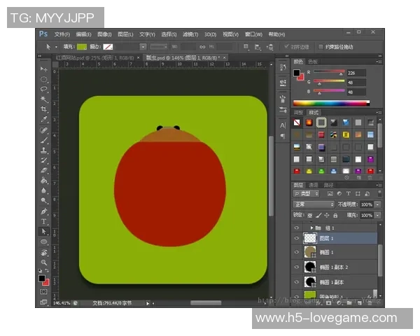Select the Path Selection arrow tool
420x336 pixels.
43,231
